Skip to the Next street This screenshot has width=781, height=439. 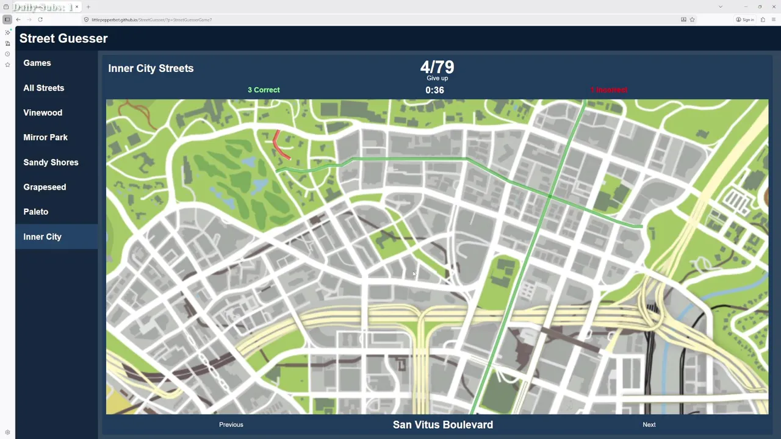pyautogui.click(x=649, y=424)
